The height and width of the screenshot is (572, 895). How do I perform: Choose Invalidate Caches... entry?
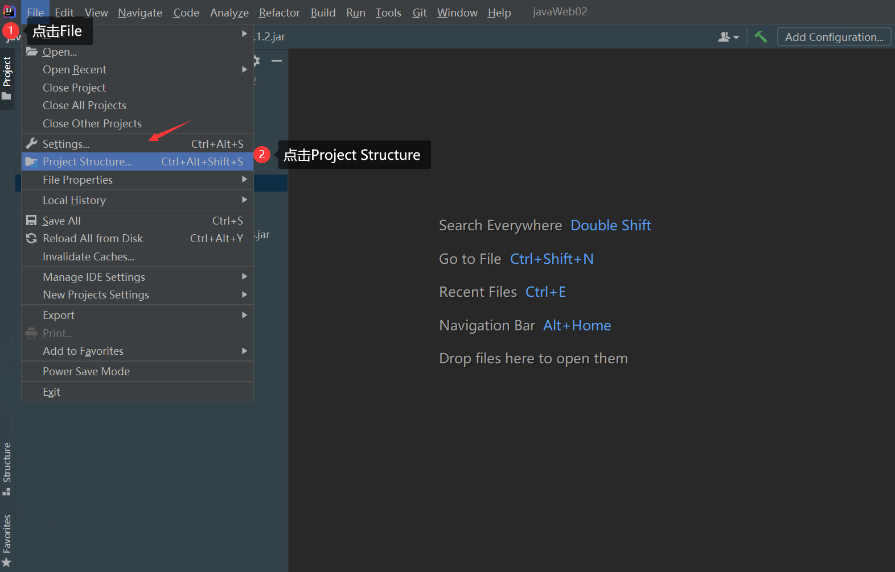pos(137,256)
